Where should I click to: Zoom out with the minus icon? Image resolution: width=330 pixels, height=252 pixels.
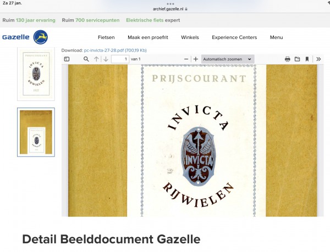click(x=186, y=59)
